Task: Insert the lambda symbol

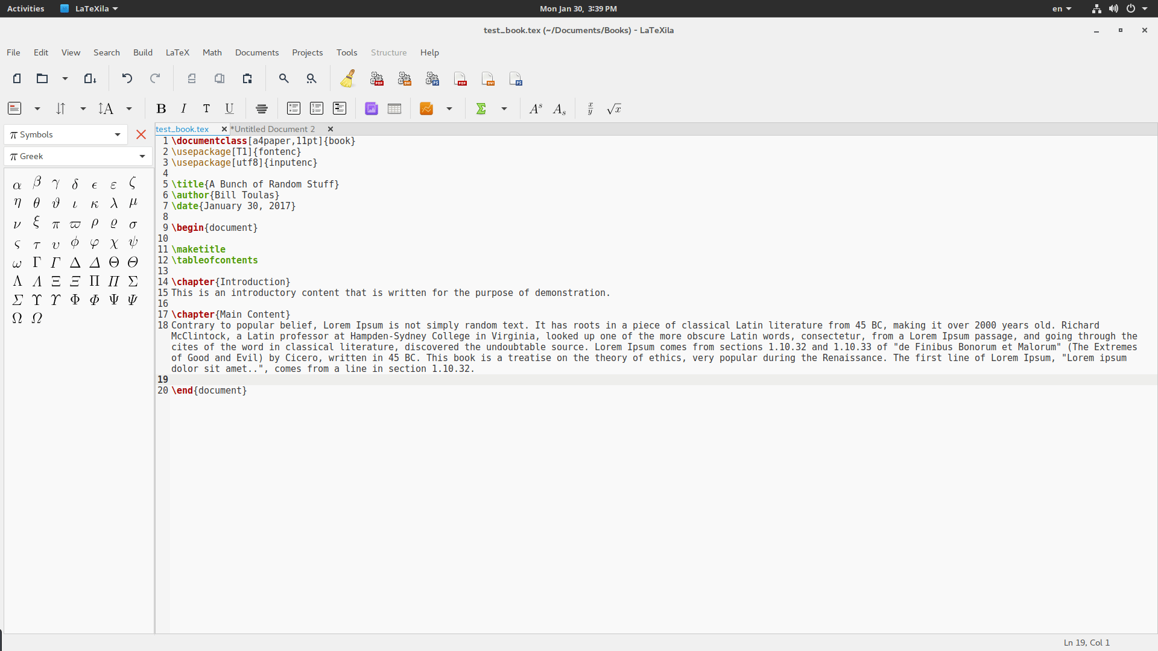Action: click(x=114, y=204)
